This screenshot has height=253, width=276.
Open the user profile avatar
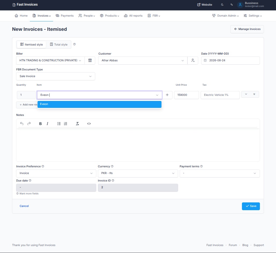coord(240,5)
